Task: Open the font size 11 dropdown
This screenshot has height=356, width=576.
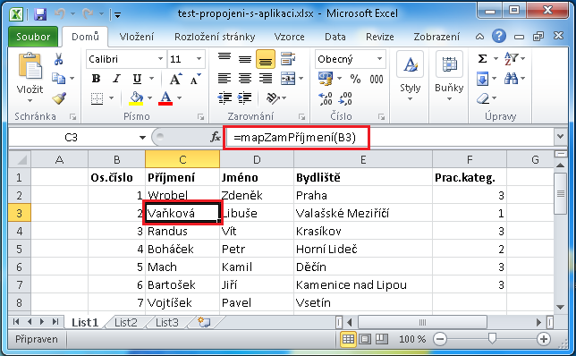Action: [199, 59]
